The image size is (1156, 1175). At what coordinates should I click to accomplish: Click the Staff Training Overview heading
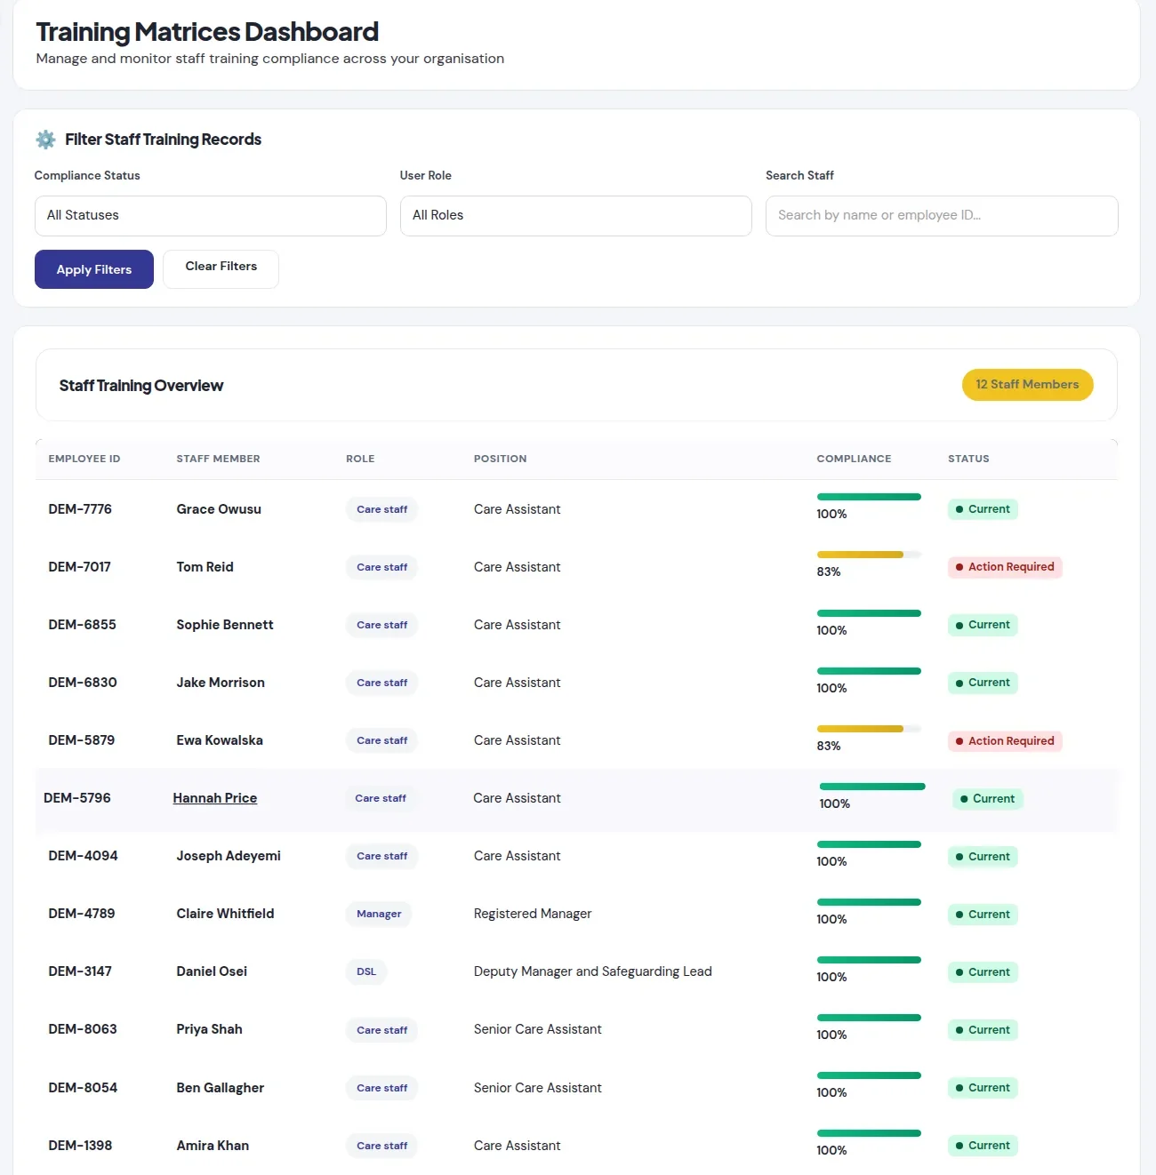tap(141, 386)
